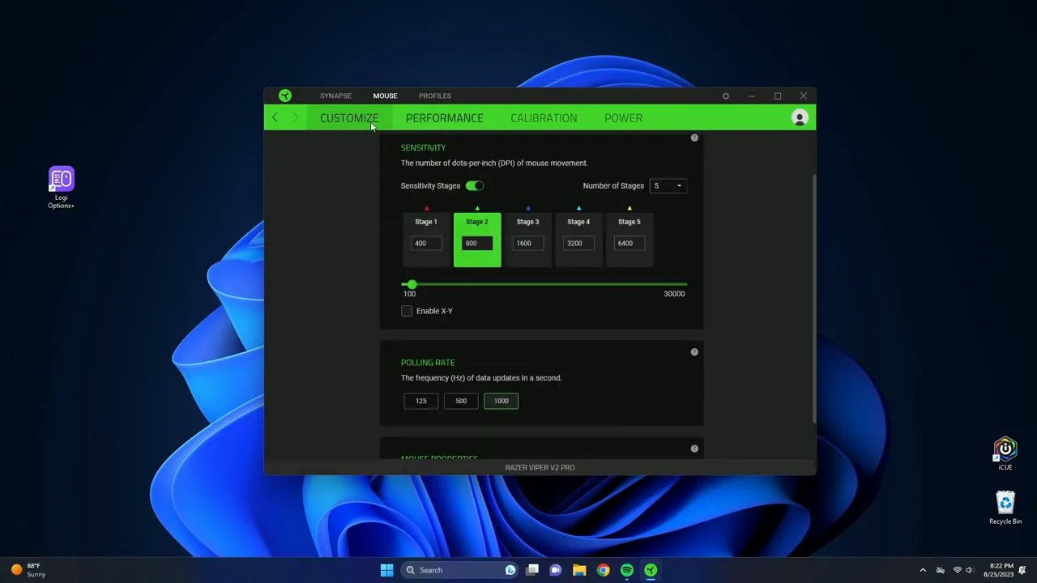Screen dimensions: 1037x583
Task: Enable the X-Y checkbox
Action: (x=406, y=310)
